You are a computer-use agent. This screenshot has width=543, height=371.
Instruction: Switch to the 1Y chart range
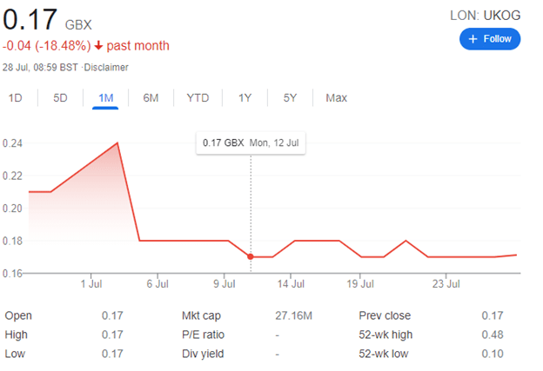(x=245, y=98)
